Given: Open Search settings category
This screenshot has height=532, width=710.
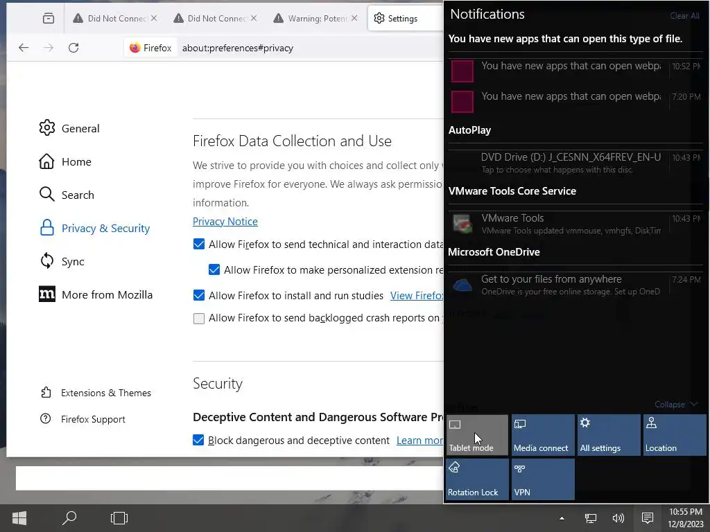Looking at the screenshot, I should (x=66, y=195).
